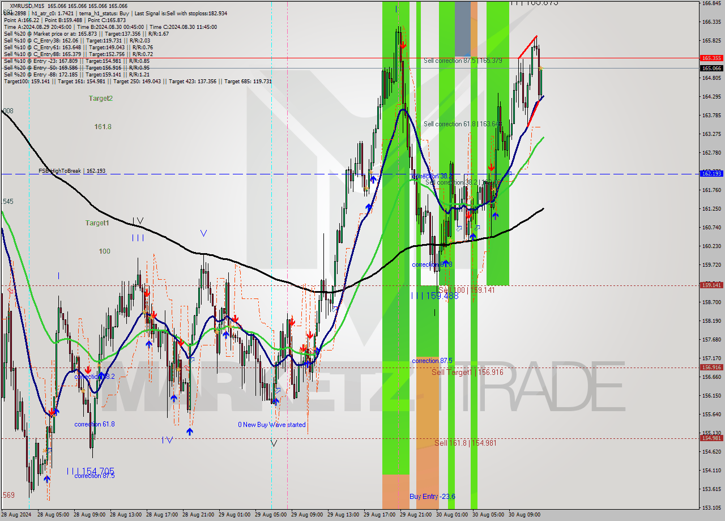Click '30 Aug 09:00' on the time axis
725x521 pixels.
pyautogui.click(x=524, y=515)
